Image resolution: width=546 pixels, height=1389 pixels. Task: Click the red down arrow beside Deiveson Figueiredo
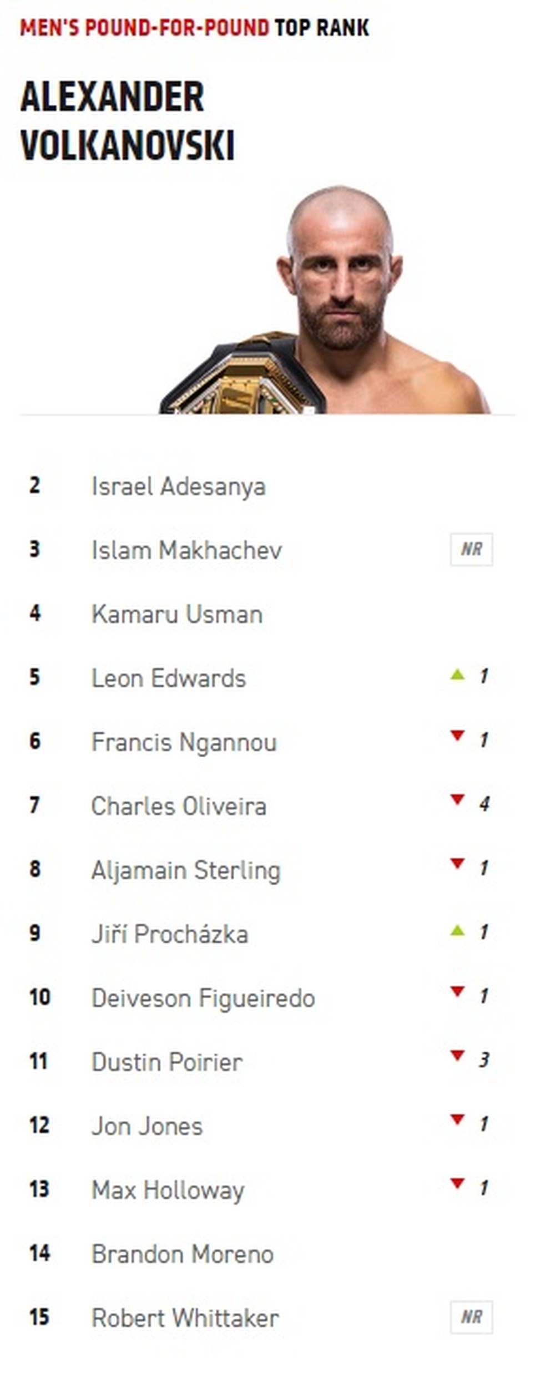tap(457, 992)
